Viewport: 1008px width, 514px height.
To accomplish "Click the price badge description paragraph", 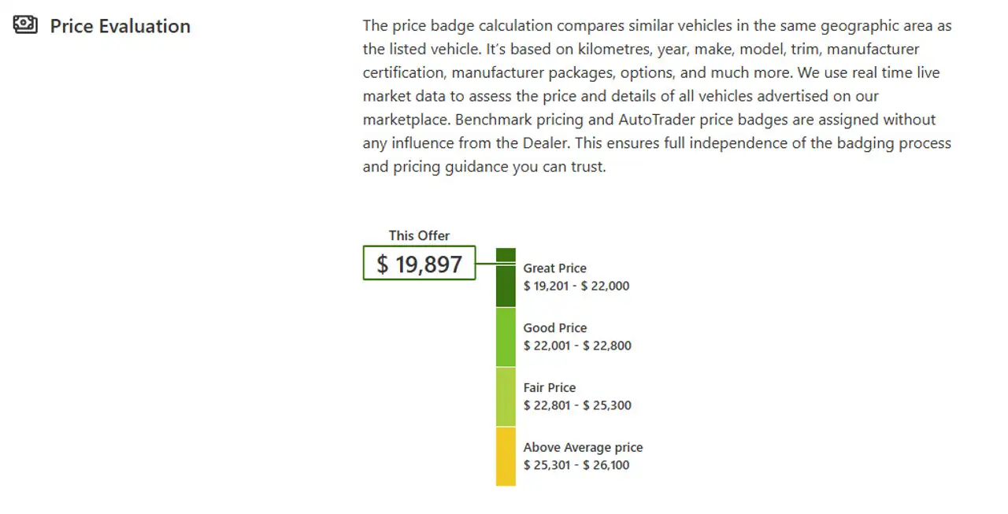I will (x=658, y=96).
